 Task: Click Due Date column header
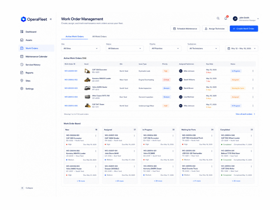pos(209,64)
